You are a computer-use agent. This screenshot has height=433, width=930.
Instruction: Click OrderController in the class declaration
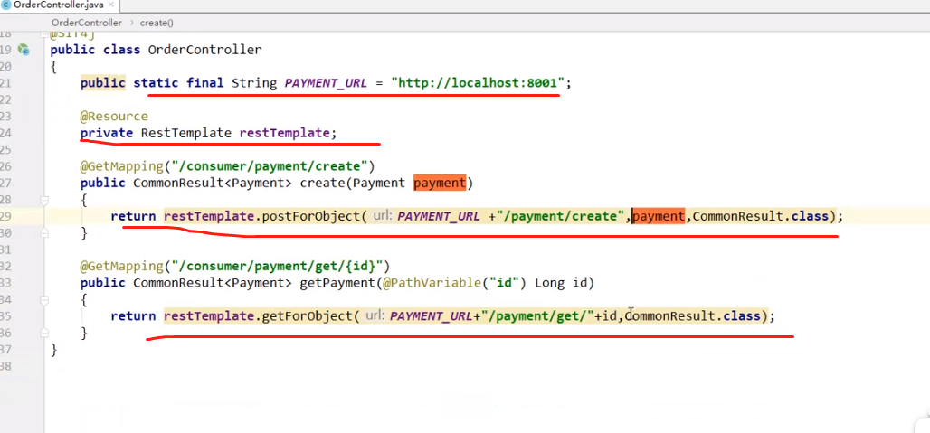pos(204,50)
